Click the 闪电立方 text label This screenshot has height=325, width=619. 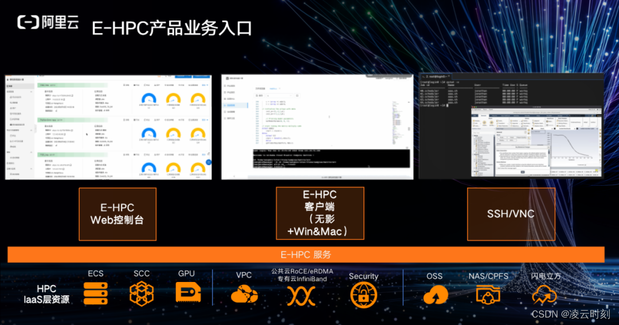546,276
